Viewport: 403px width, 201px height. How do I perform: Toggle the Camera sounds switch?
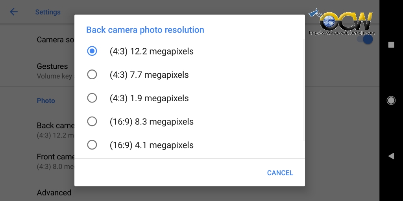pyautogui.click(x=365, y=39)
